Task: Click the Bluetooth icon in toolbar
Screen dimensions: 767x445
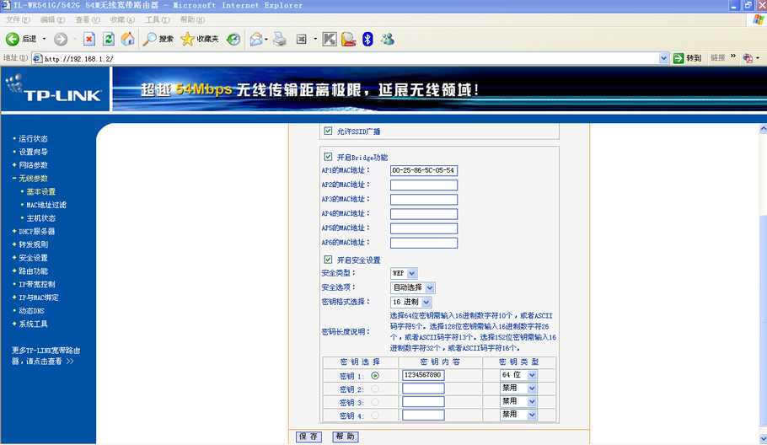Action: 367,39
